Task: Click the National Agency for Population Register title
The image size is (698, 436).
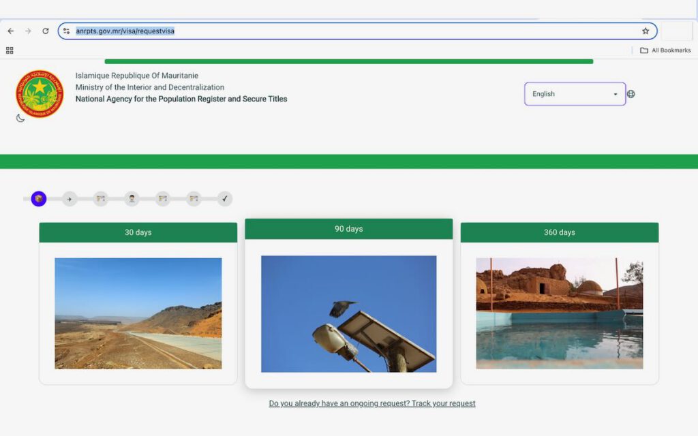Action: tap(181, 99)
